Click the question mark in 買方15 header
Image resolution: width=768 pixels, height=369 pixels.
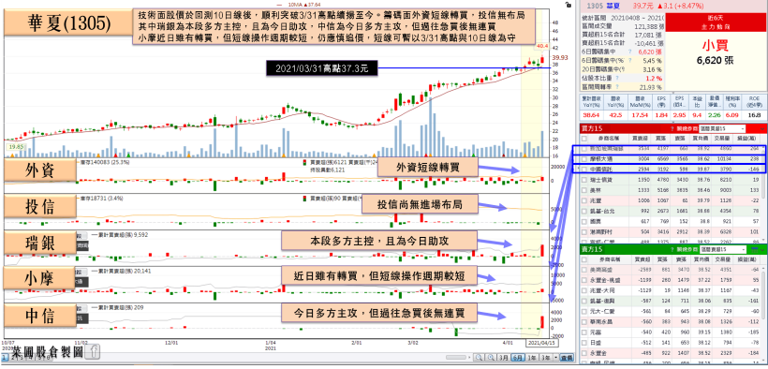(x=672, y=128)
